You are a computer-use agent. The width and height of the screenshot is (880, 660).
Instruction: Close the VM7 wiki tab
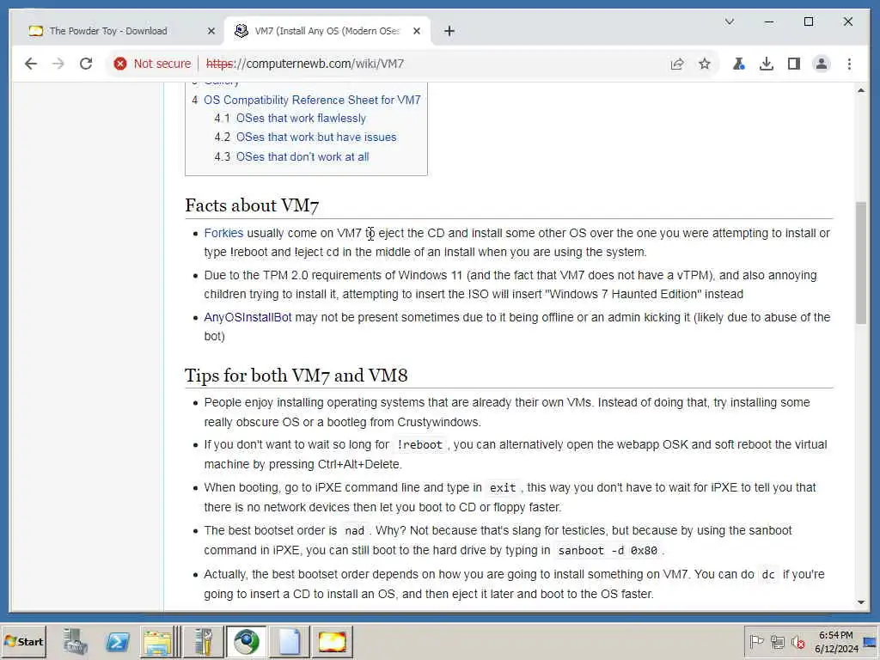[x=417, y=32]
